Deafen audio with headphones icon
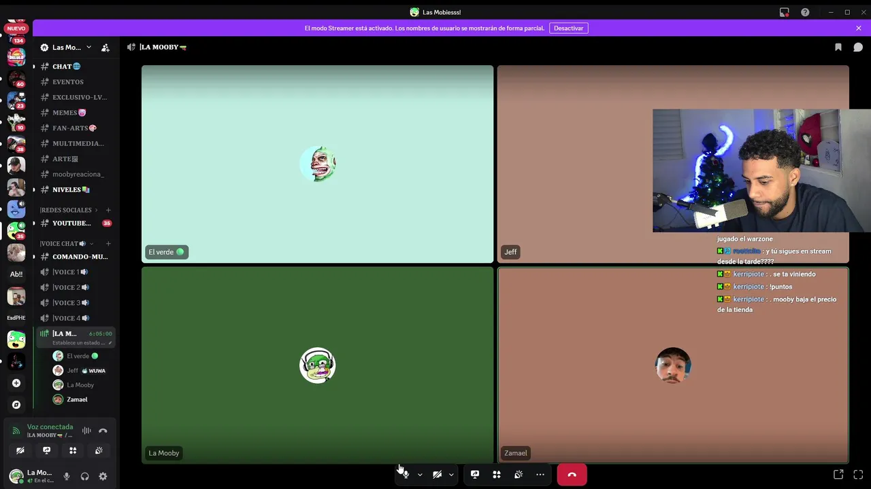871x489 pixels. pyautogui.click(x=84, y=477)
